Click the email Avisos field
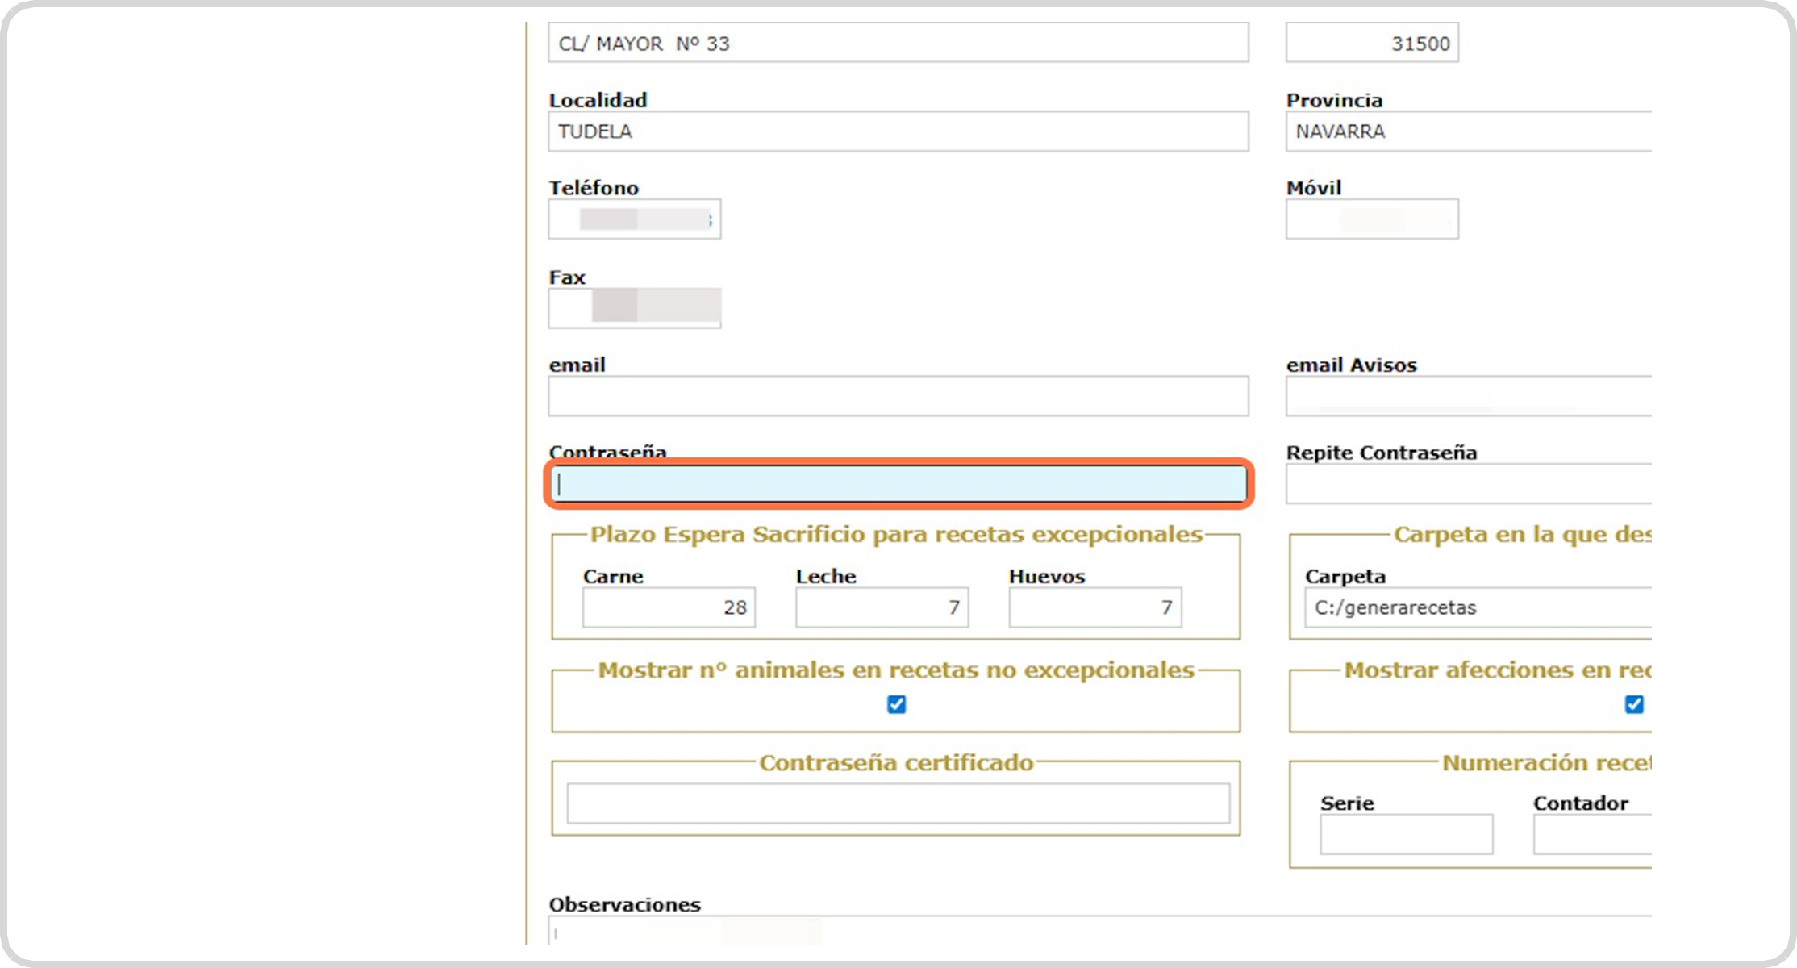The width and height of the screenshot is (1797, 968). tap(1468, 396)
